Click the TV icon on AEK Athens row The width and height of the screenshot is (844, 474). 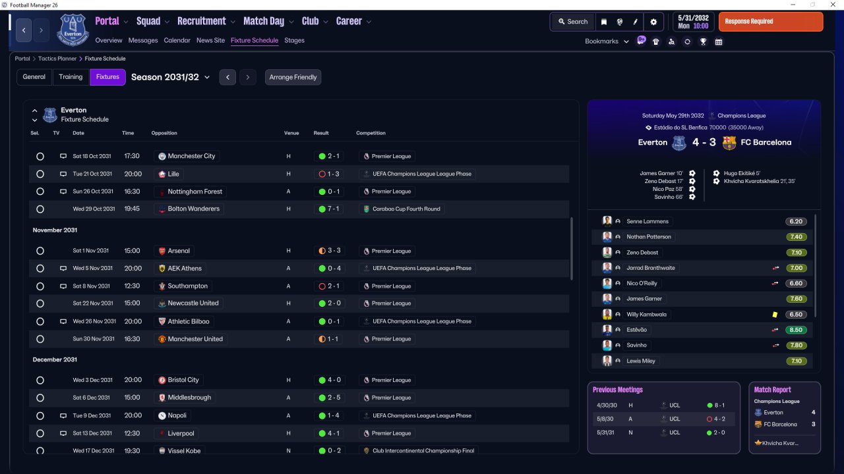63,269
